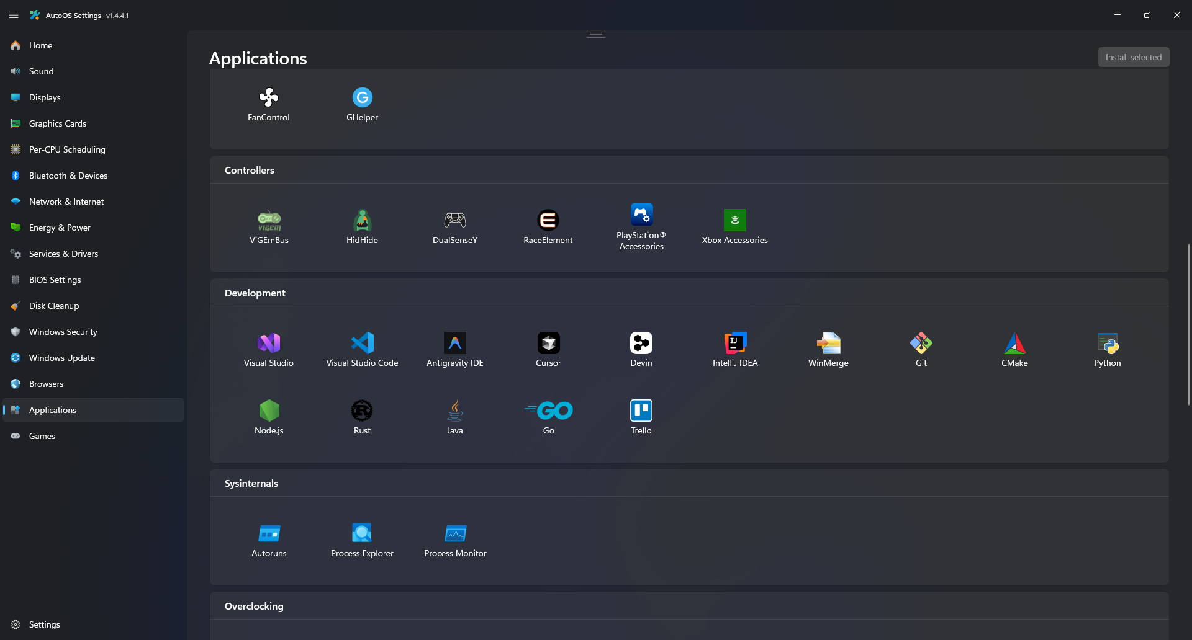
Task: Open the Games page
Action: point(93,436)
